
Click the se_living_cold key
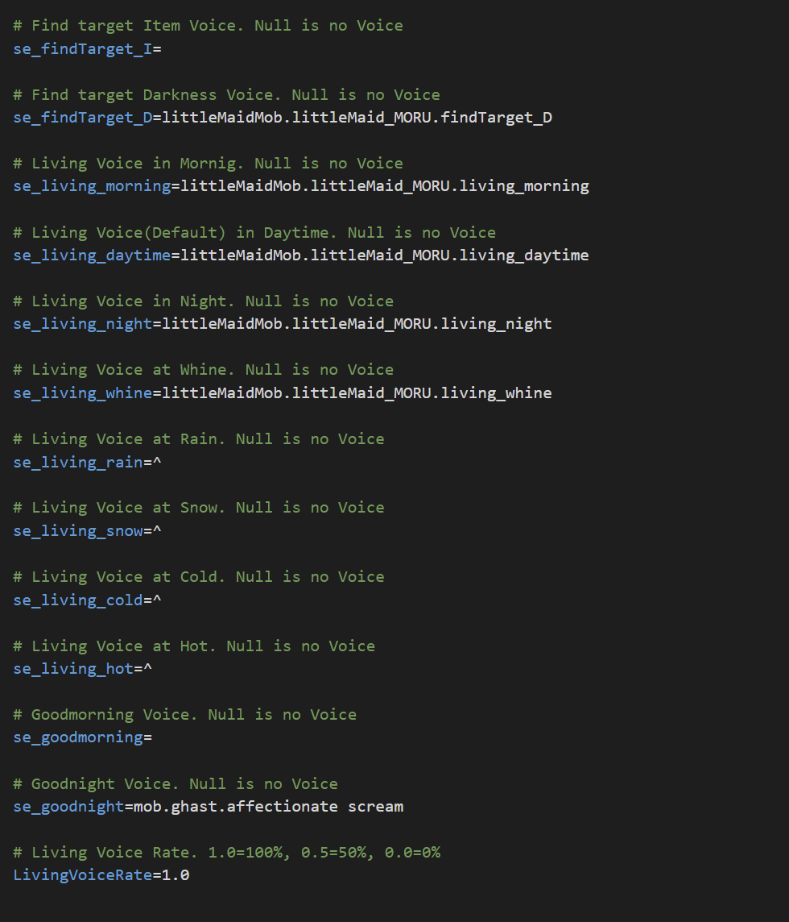[x=78, y=600]
